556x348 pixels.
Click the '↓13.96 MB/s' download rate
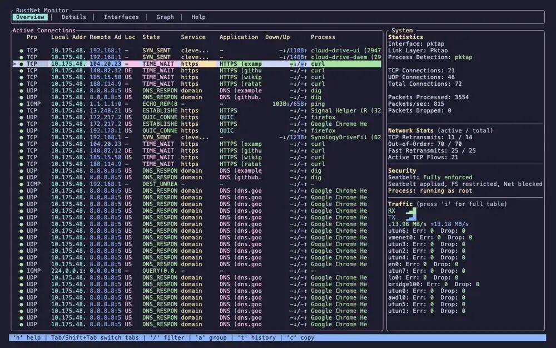point(408,224)
